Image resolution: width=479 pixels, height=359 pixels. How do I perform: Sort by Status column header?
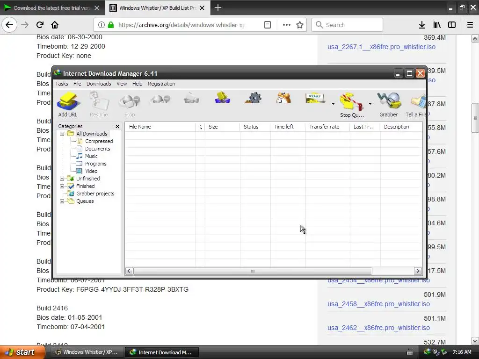click(255, 127)
